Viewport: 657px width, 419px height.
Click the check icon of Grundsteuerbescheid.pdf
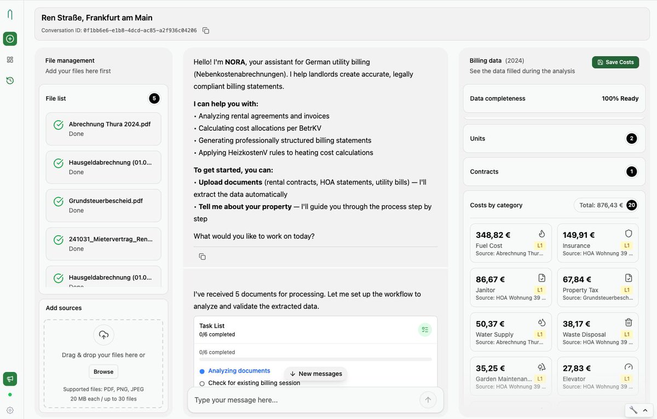click(x=59, y=202)
